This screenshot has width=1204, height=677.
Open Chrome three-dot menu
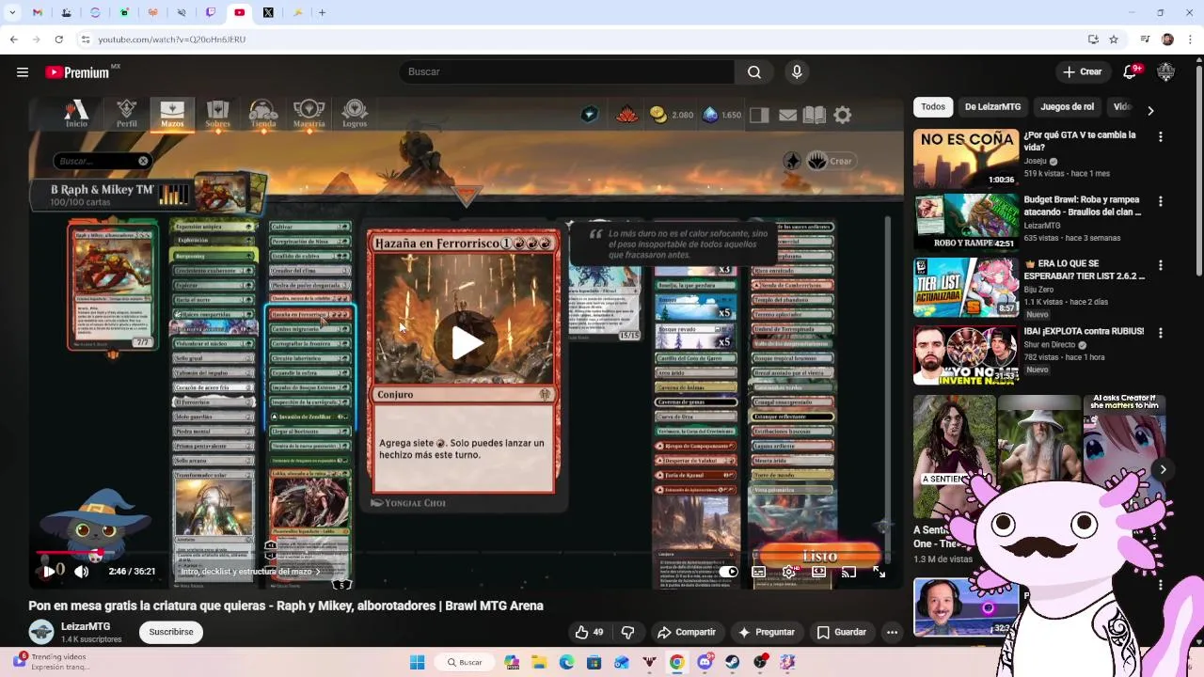[x=1191, y=39]
